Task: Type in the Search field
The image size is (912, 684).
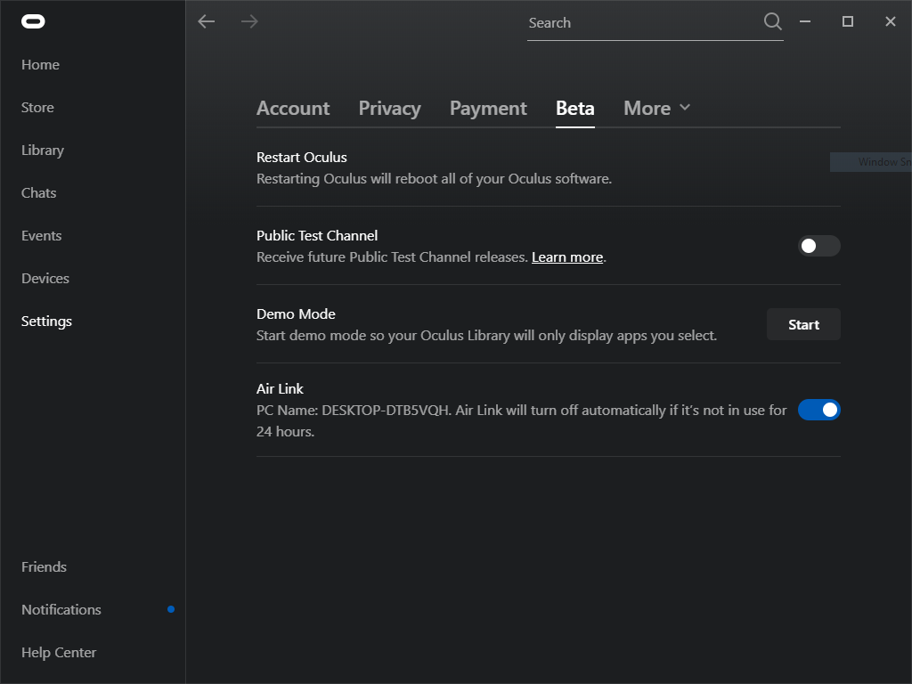Action: (x=641, y=23)
